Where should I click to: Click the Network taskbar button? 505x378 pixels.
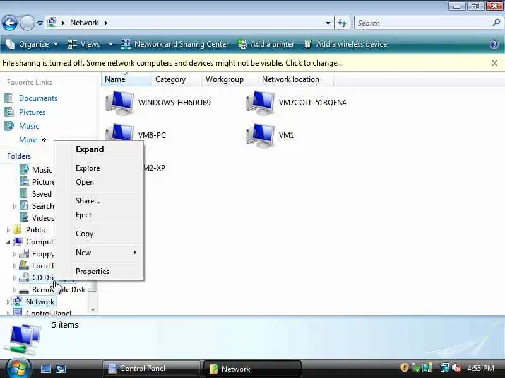pos(252,369)
